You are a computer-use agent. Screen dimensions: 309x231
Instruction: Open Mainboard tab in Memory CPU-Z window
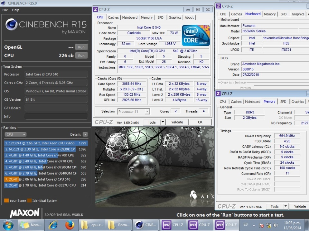pos(253,102)
